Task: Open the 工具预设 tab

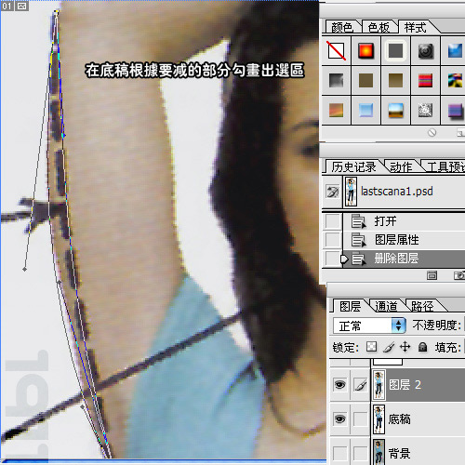Action: pyautogui.click(x=445, y=167)
